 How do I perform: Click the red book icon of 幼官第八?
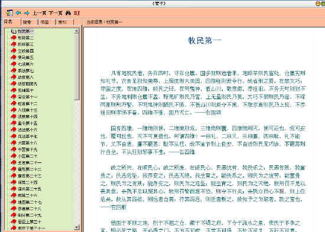(14, 77)
